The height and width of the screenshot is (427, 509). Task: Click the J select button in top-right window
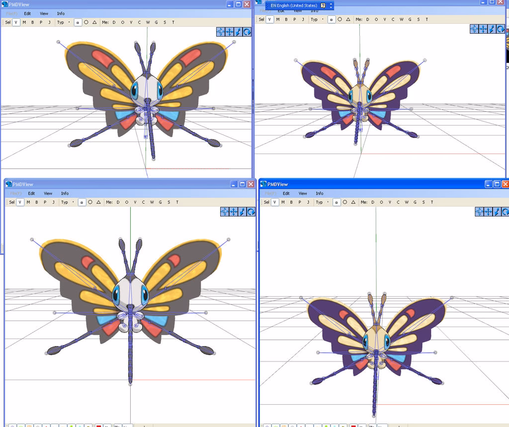click(x=303, y=19)
